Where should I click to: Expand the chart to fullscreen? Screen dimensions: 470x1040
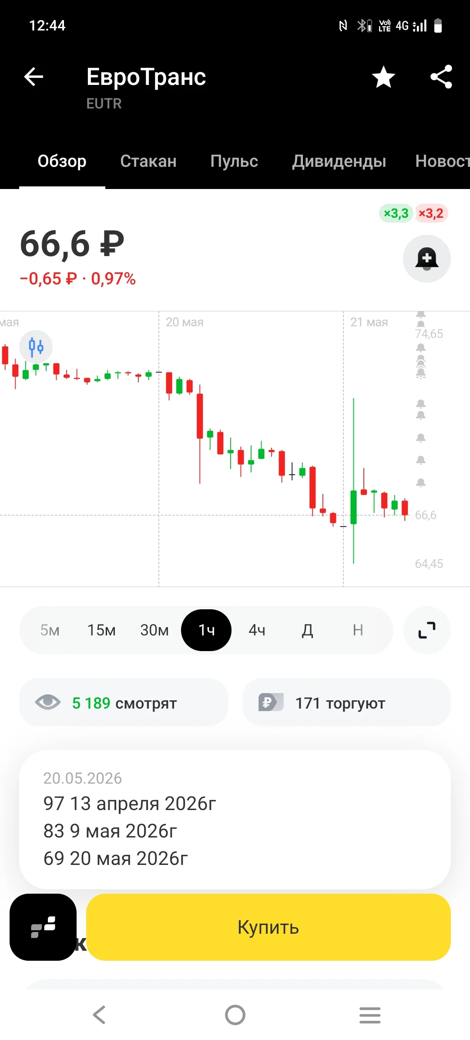pos(427,630)
